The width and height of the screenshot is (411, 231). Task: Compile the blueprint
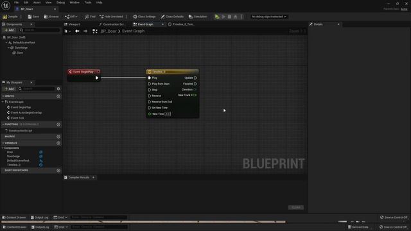click(x=10, y=17)
